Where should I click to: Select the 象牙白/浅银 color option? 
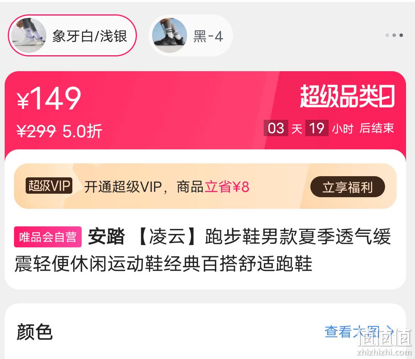[x=72, y=35]
